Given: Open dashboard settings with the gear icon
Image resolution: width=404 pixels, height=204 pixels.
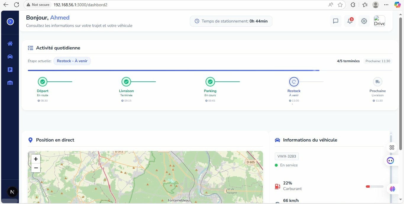Looking at the screenshot, I should [x=364, y=21].
